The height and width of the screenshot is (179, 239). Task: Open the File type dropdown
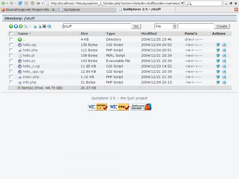165,26
